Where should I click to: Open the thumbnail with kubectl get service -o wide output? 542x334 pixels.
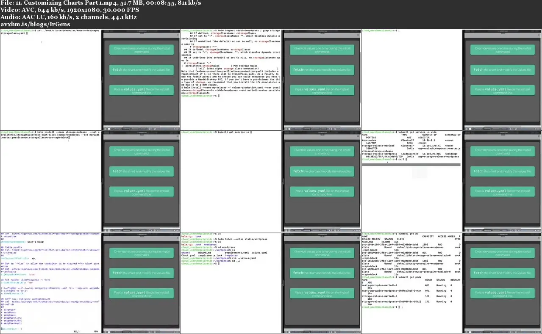[x=451, y=181]
